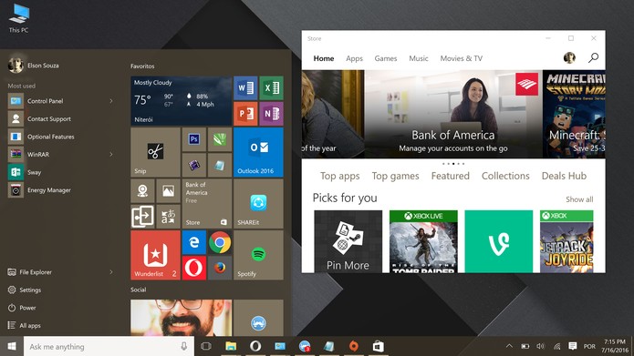Click the Elson Souza user account
Viewport: 634px width, 356px height.
coord(34,65)
